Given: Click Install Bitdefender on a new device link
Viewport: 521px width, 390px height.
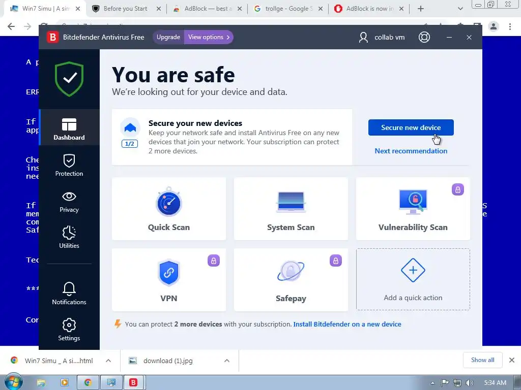Looking at the screenshot, I should (347, 324).
